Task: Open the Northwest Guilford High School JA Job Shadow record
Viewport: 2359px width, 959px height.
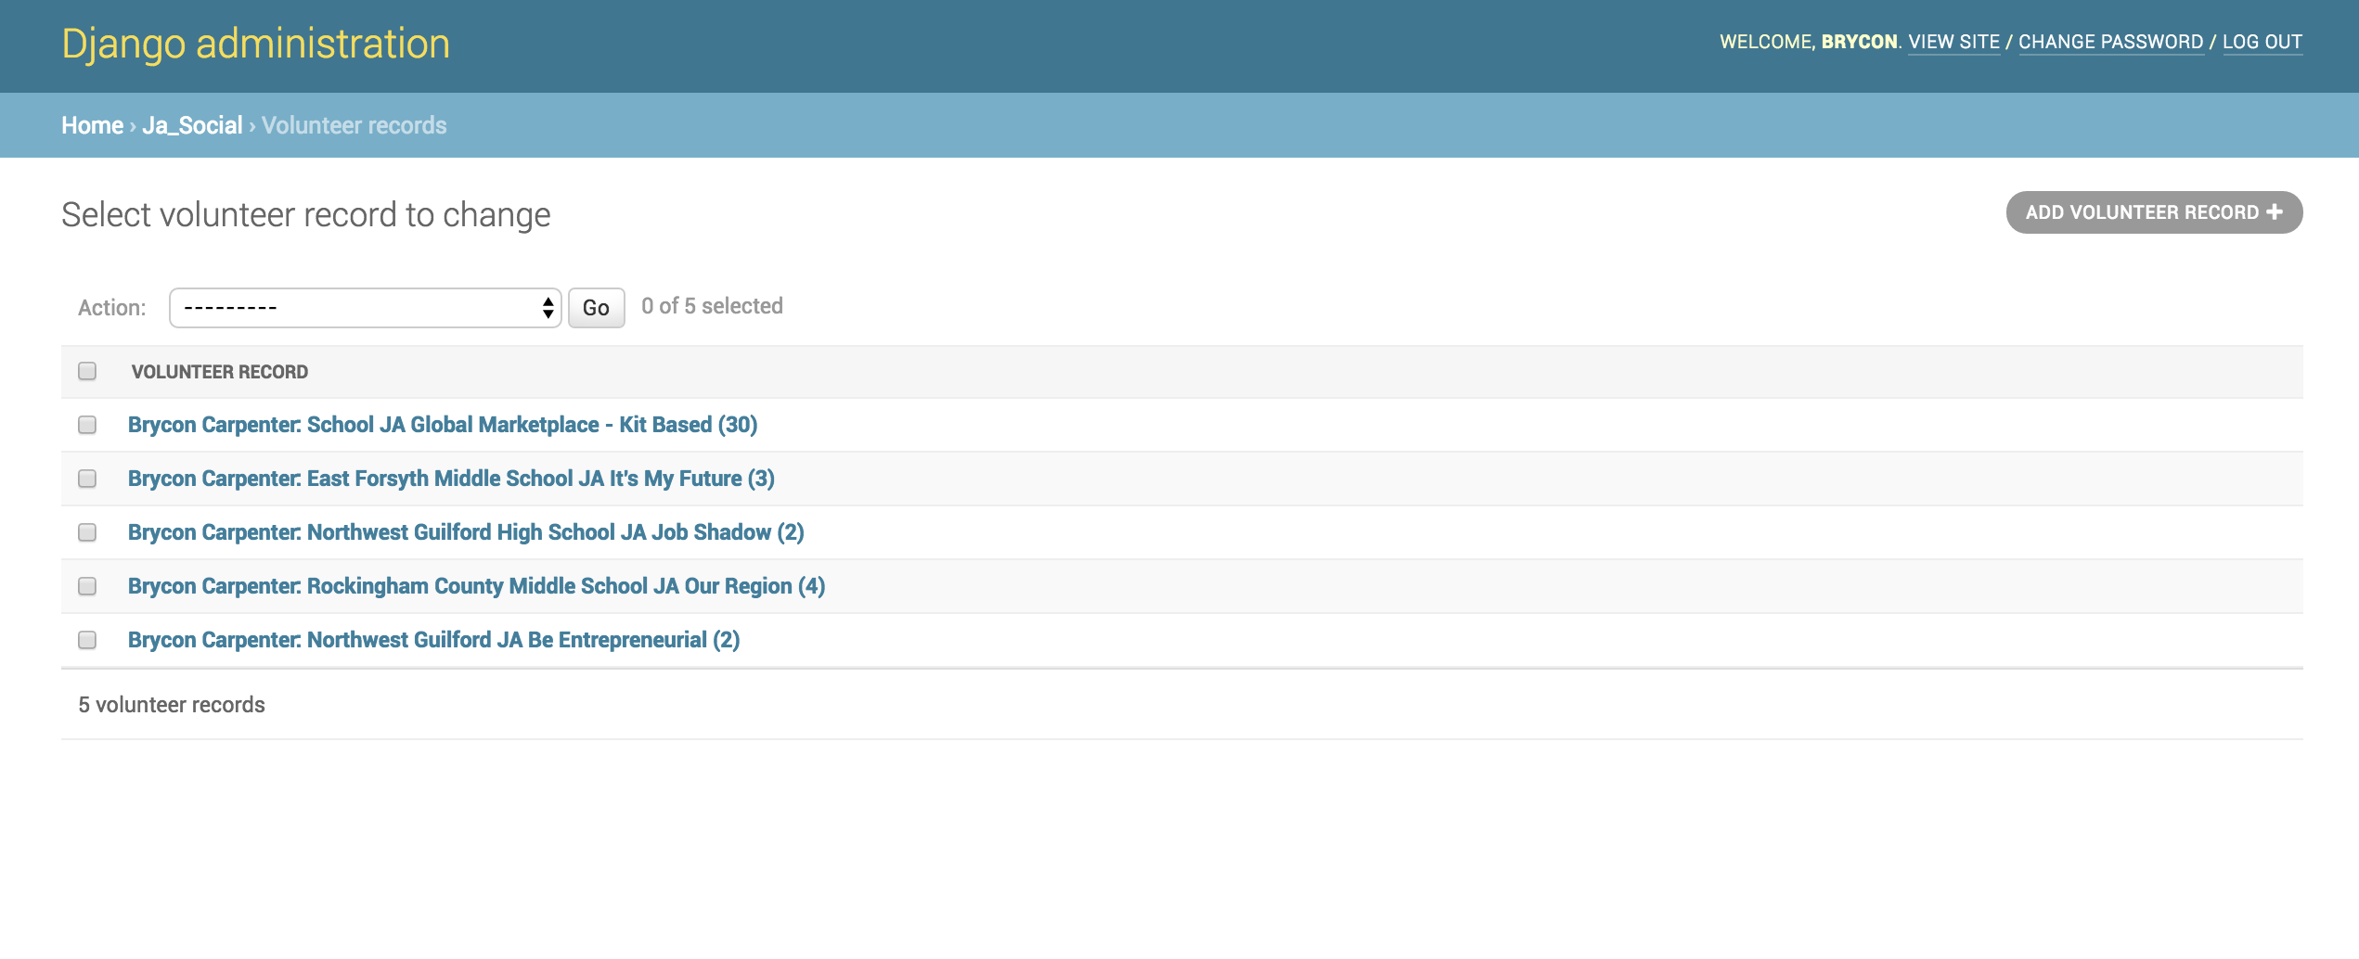Action: (x=466, y=532)
